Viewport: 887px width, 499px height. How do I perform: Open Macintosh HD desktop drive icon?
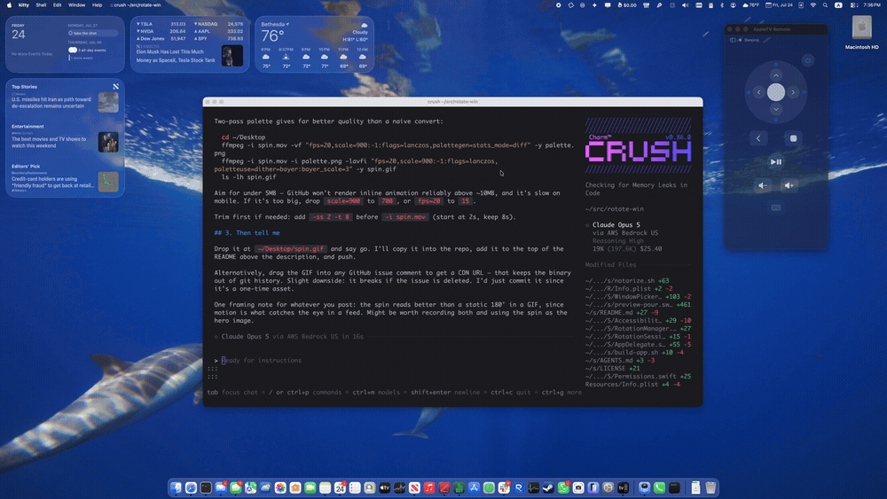point(862,33)
